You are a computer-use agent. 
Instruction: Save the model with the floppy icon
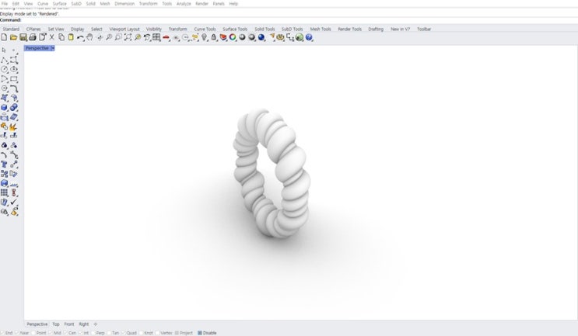(x=23, y=37)
